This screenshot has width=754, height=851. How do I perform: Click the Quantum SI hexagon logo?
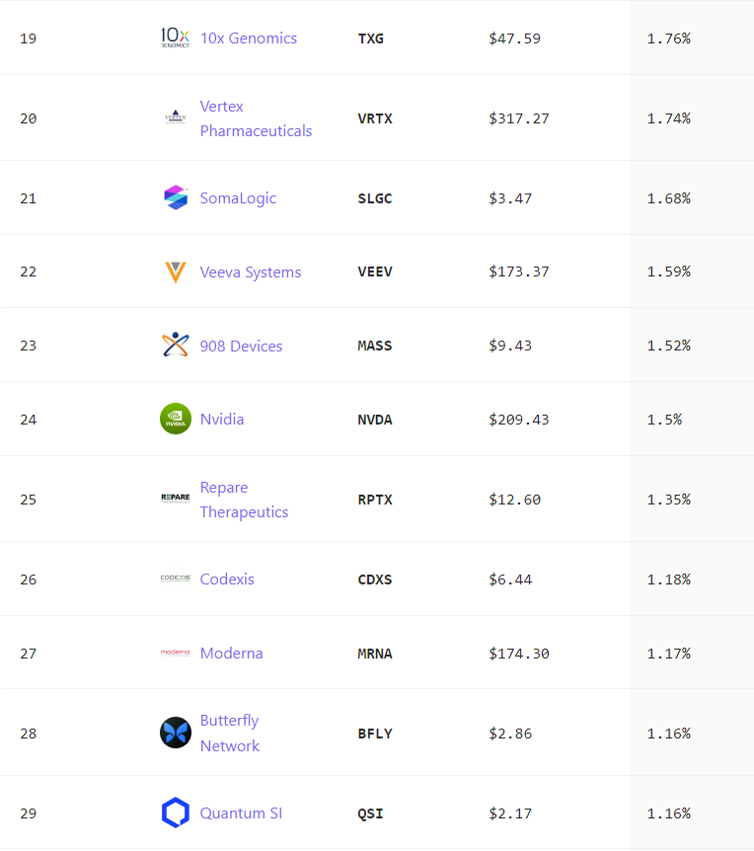point(176,812)
